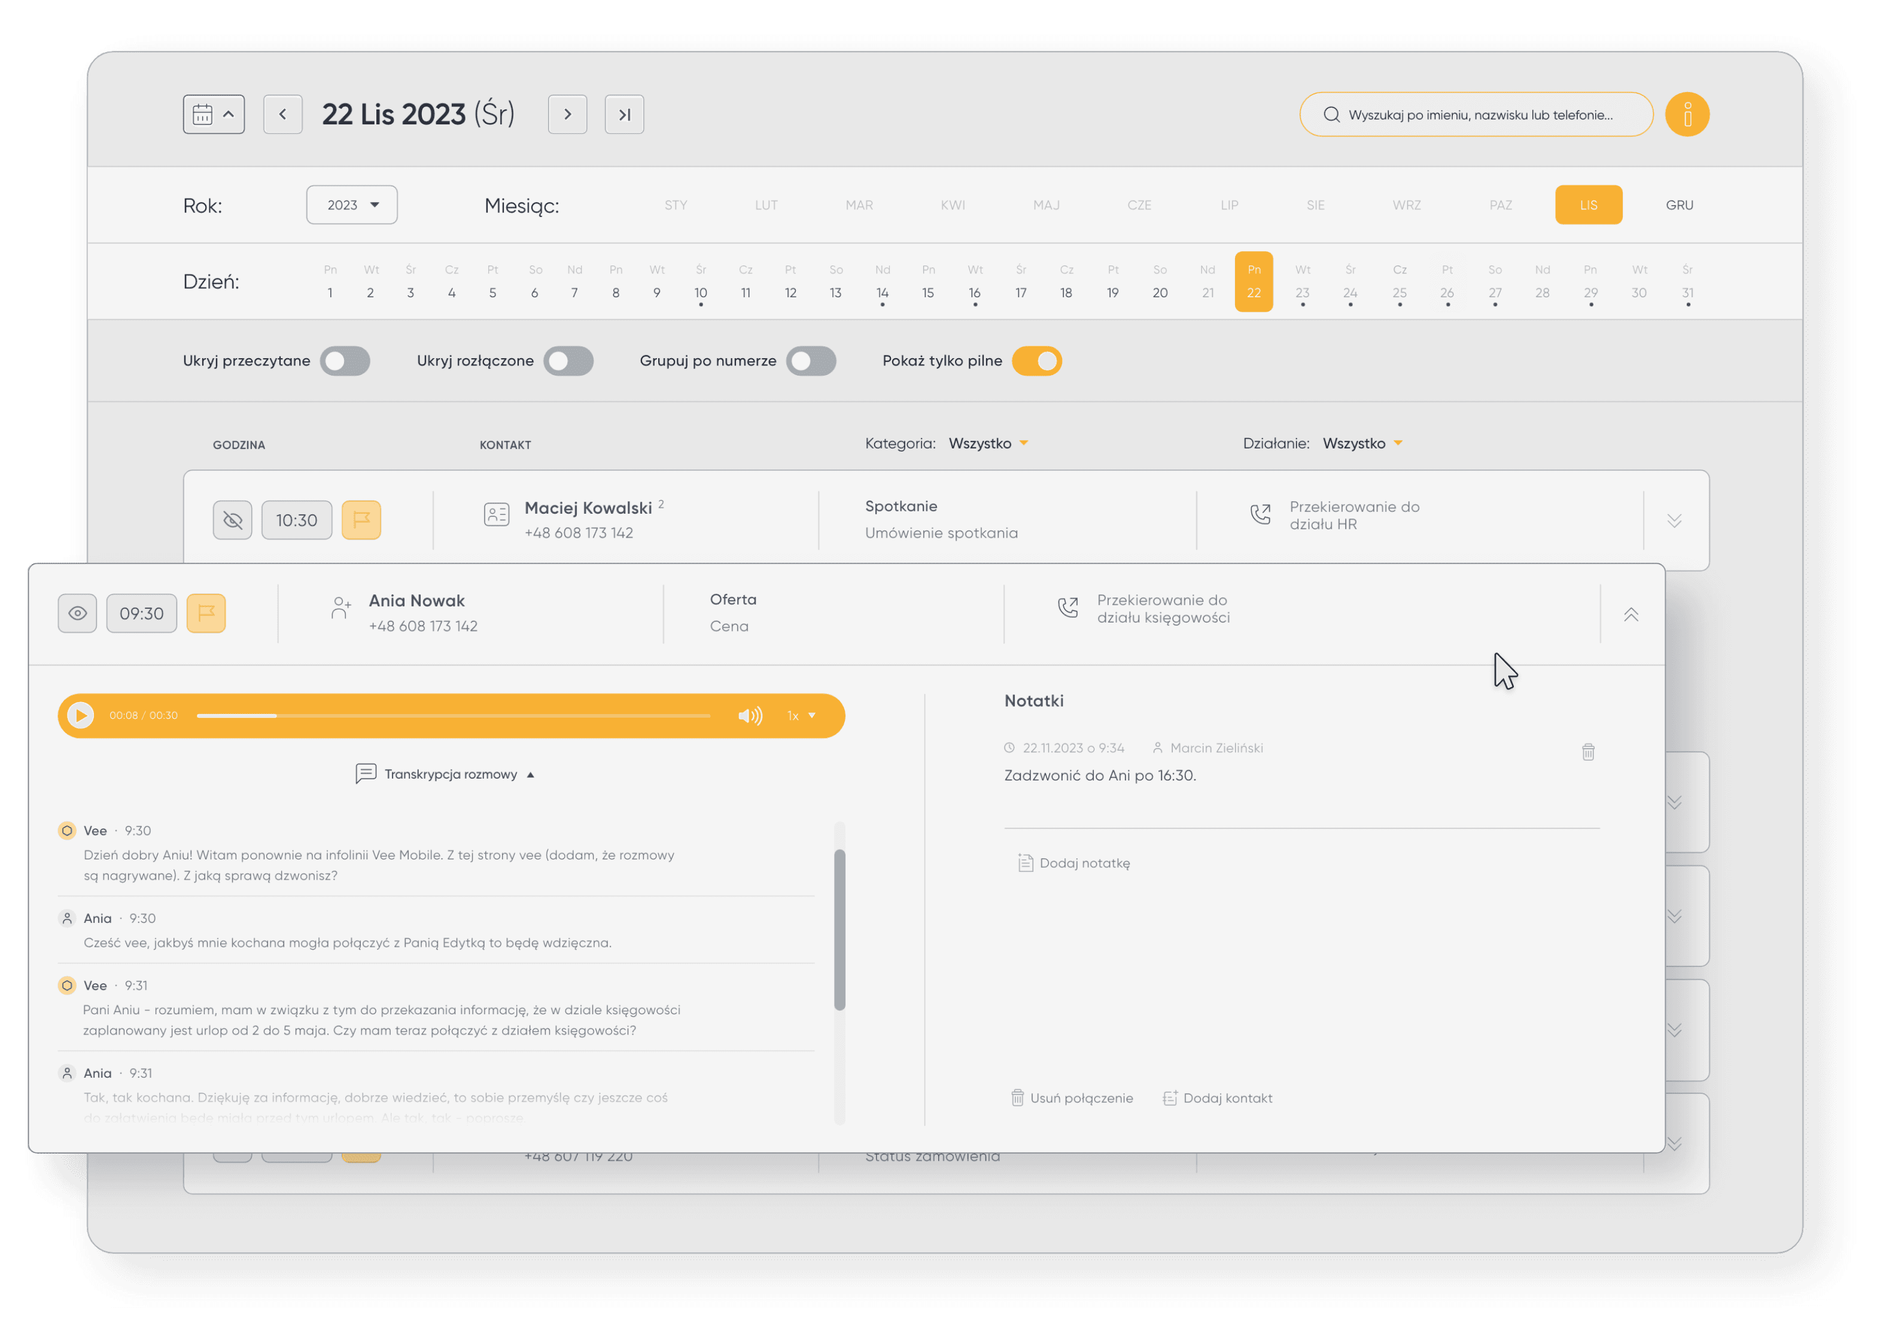The image size is (1892, 1342).
Task: Click Usuń połączenie button
Action: [x=1071, y=1097]
